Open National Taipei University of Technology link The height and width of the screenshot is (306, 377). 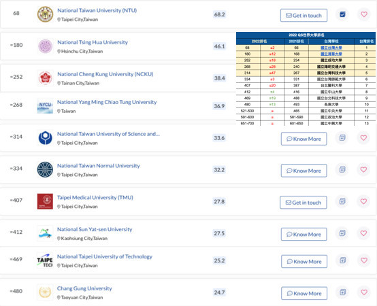pos(105,256)
